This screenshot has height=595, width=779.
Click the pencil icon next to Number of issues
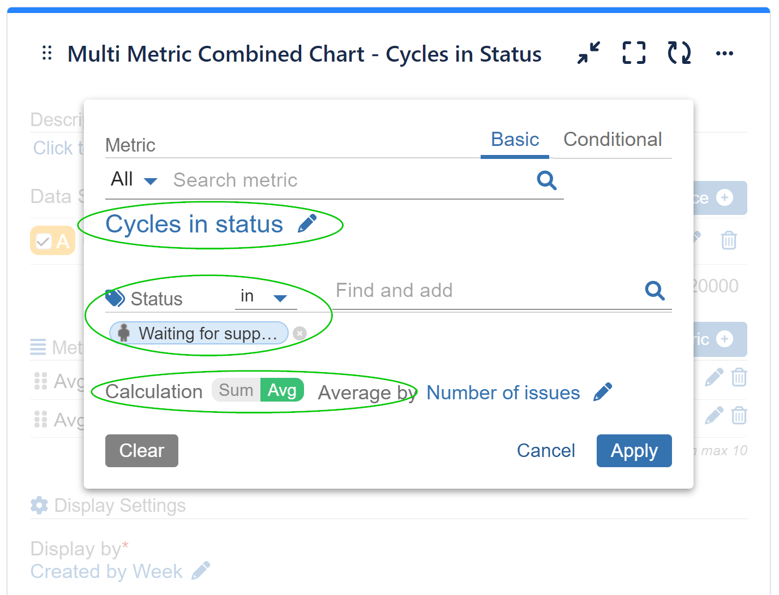[603, 391]
